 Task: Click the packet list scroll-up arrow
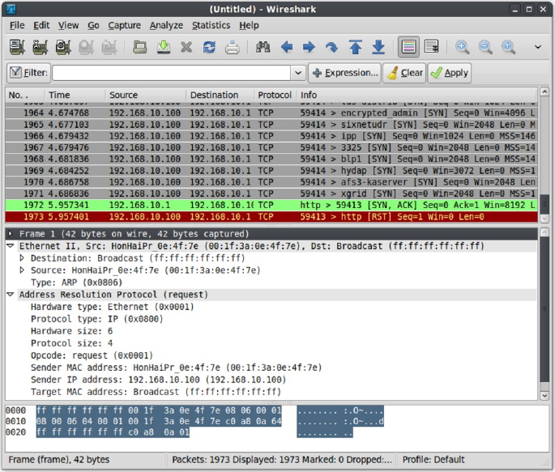click(x=544, y=92)
